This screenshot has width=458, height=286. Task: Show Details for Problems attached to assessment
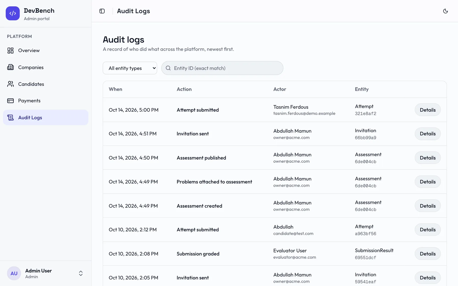(428, 182)
